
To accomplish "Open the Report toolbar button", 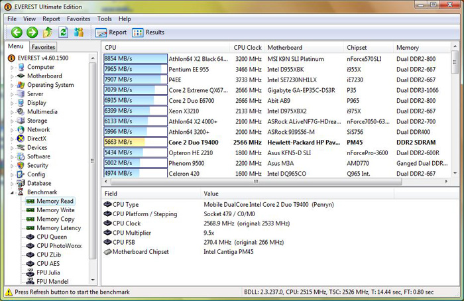I will pos(111,32).
